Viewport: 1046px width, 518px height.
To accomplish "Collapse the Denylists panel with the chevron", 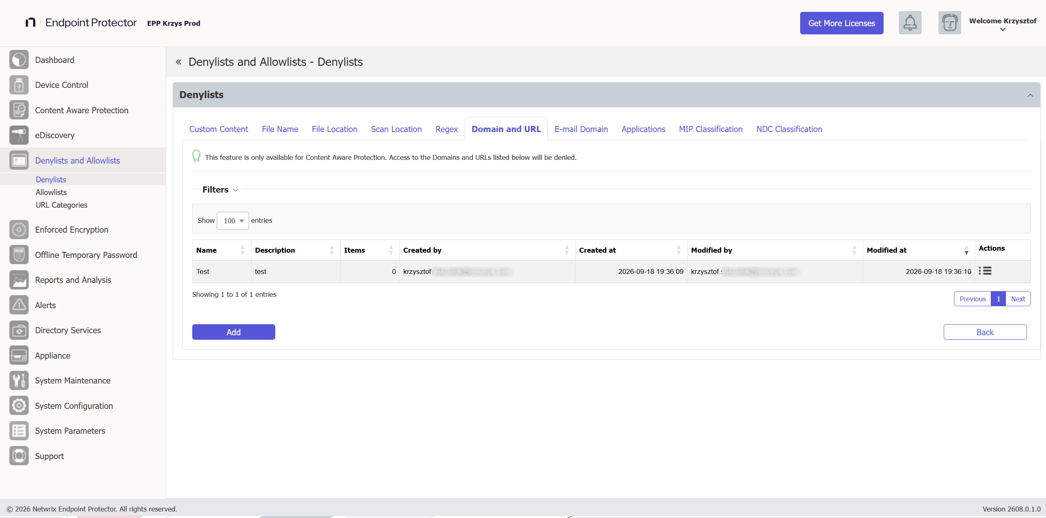I will coord(1030,95).
